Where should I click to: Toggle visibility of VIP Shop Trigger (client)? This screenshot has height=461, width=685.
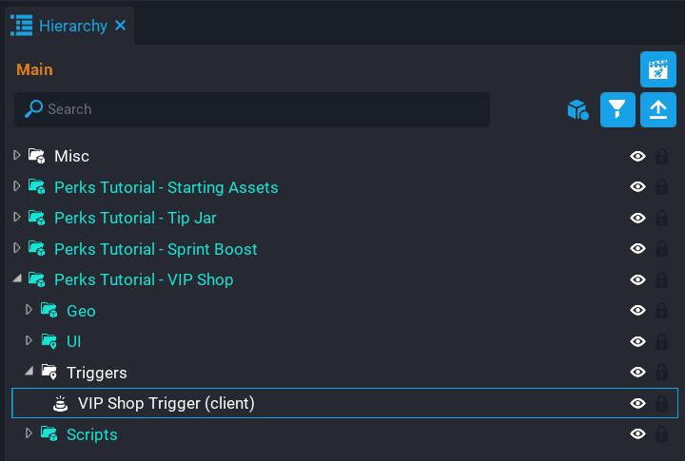click(638, 403)
